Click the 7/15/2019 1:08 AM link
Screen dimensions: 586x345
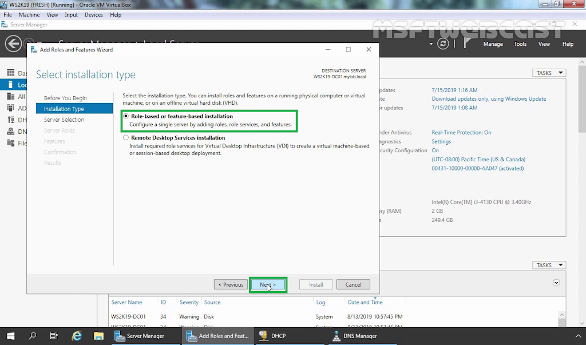click(454, 108)
